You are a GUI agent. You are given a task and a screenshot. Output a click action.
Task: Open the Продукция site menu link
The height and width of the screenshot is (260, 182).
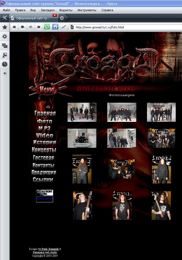[x=44, y=172]
